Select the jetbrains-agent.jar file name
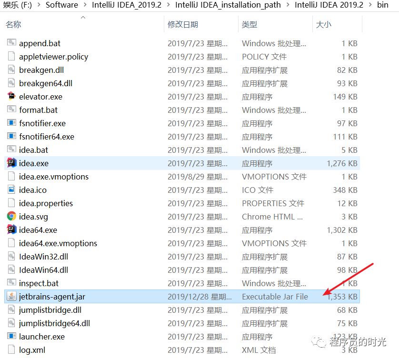Image resolution: width=399 pixels, height=359 pixels. coord(52,297)
